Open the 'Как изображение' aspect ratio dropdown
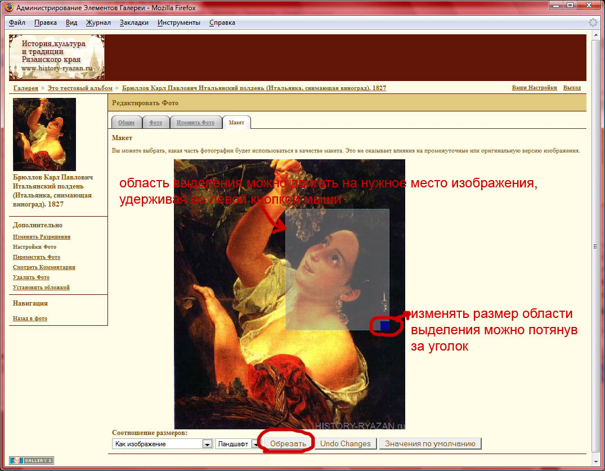 pos(163,443)
